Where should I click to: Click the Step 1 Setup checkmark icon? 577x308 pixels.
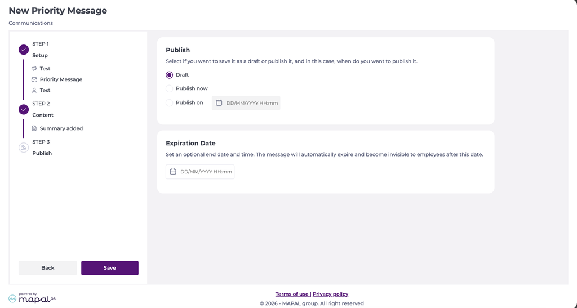tap(24, 50)
